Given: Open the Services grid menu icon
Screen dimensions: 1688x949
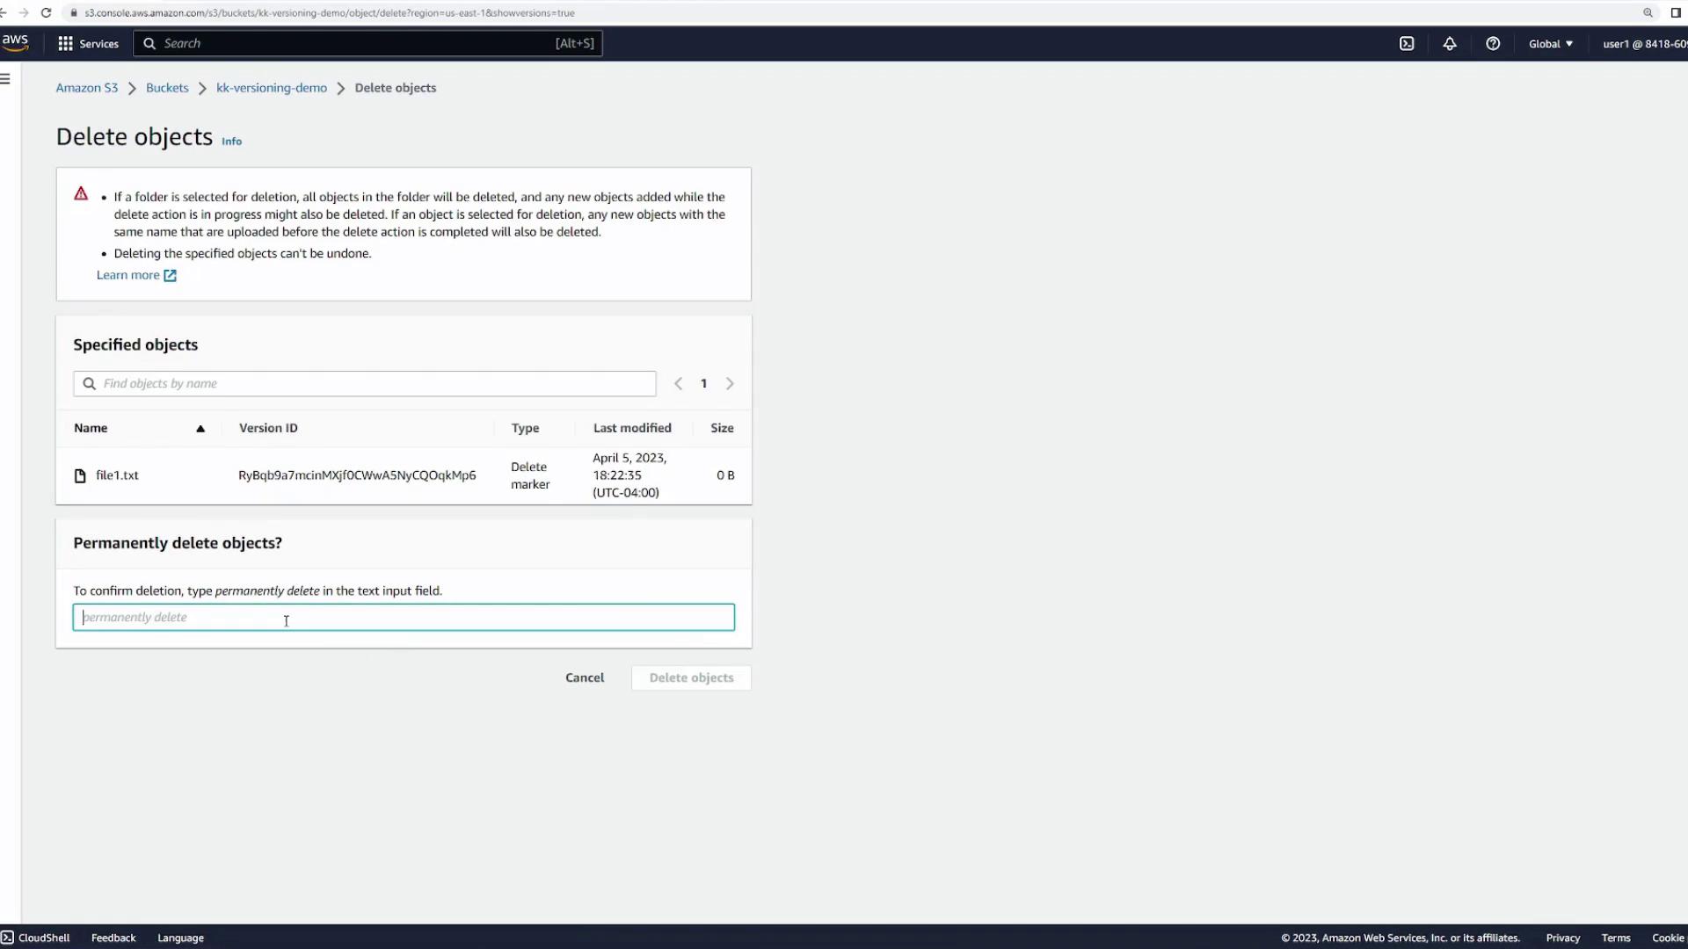Looking at the screenshot, I should (65, 44).
